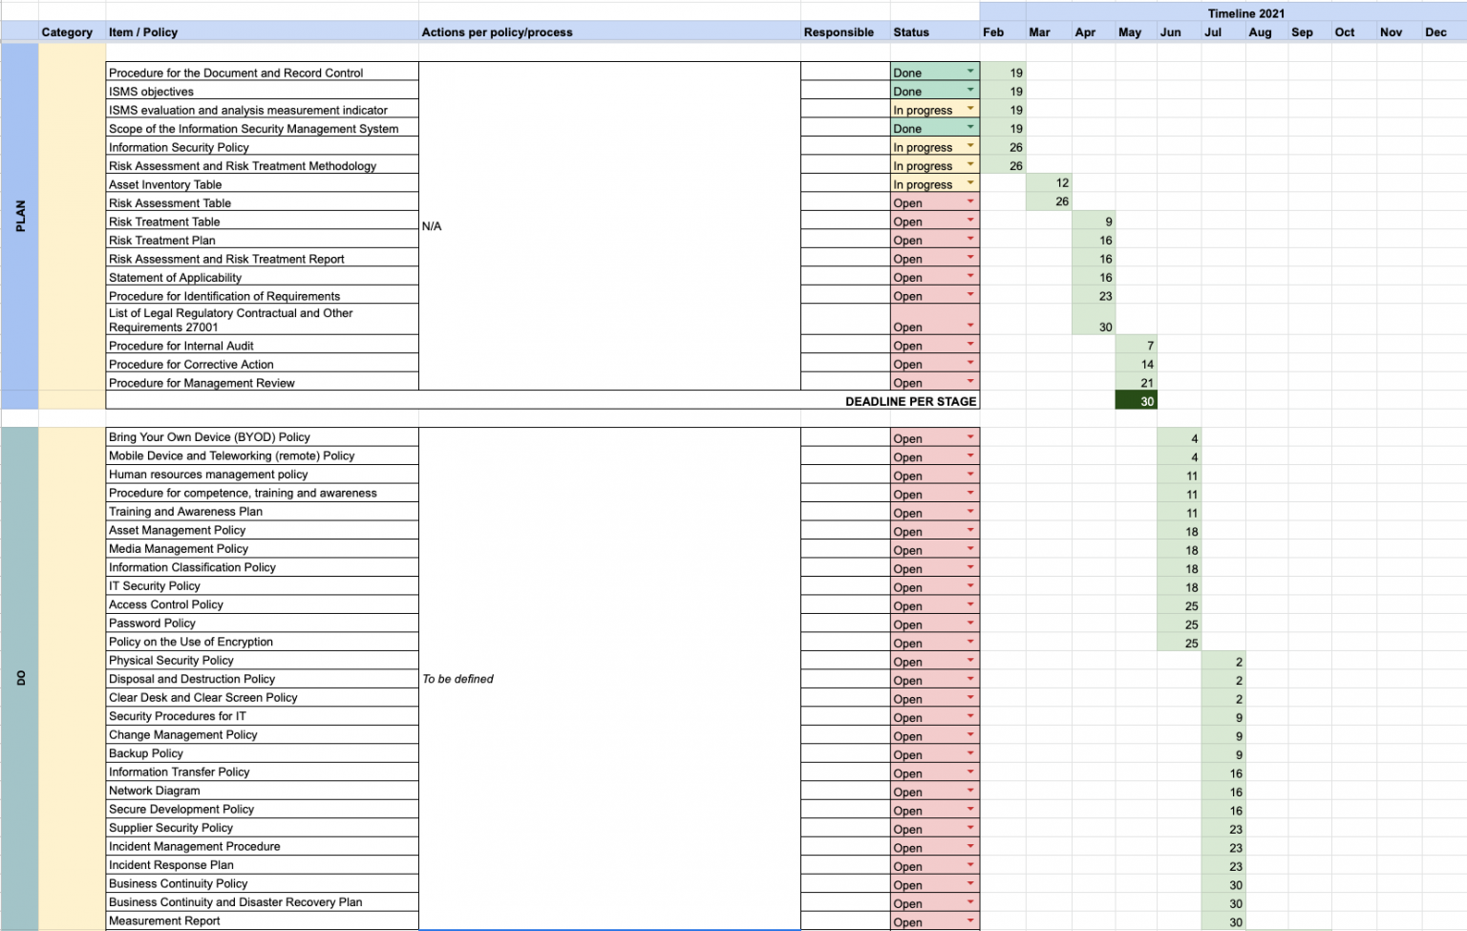Open status dropdown for ISMS objectives
1467x931 pixels.
click(970, 90)
